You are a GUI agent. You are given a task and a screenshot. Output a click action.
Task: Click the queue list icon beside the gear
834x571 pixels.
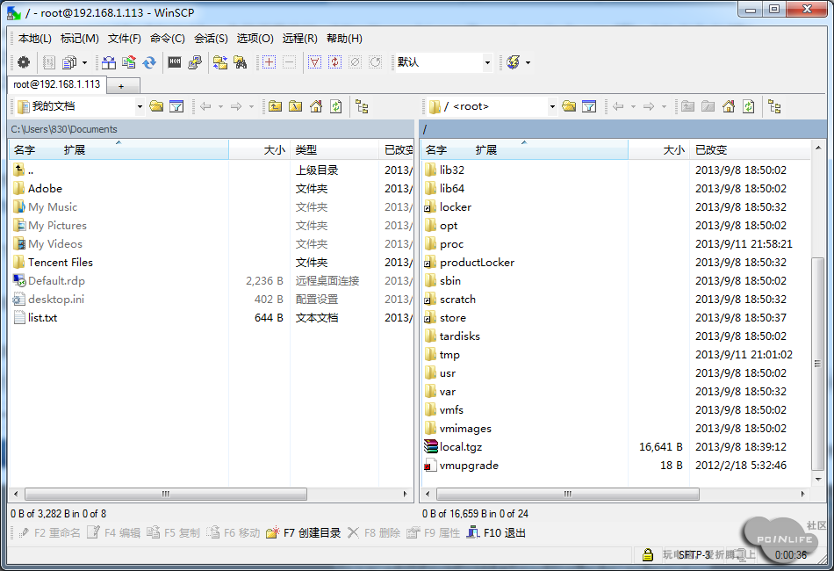tap(49, 62)
